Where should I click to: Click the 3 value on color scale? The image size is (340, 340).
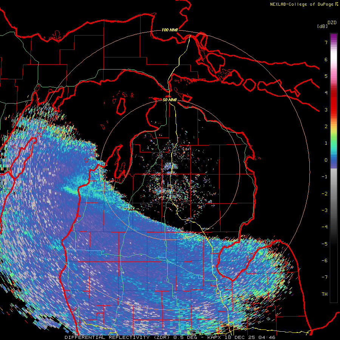[326, 110]
